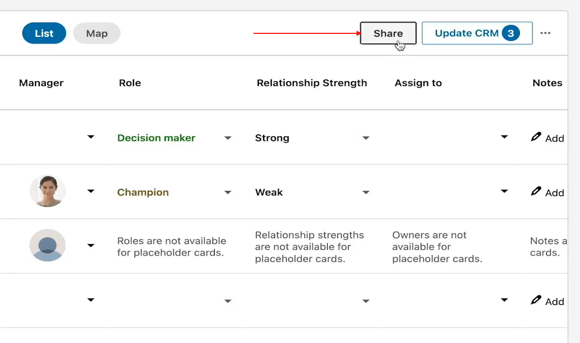Expand the Strong relationship strength dropdown
This screenshot has width=580, height=343.
click(x=366, y=138)
